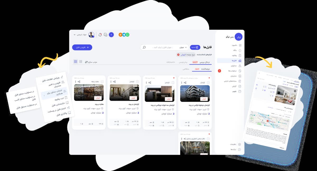Image resolution: width=317 pixels, height=171 pixels.
Task: Share the مغازه در پرند card
Action: [x=79, y=82]
